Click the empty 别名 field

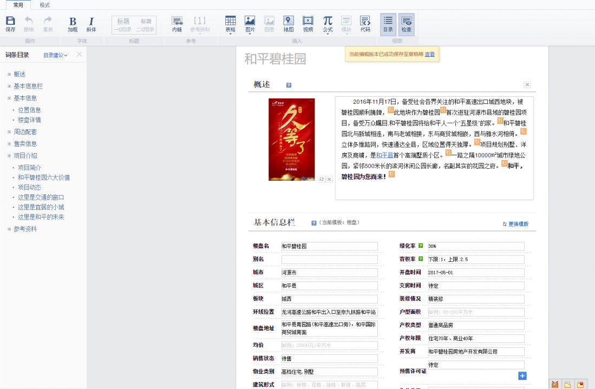point(329,259)
